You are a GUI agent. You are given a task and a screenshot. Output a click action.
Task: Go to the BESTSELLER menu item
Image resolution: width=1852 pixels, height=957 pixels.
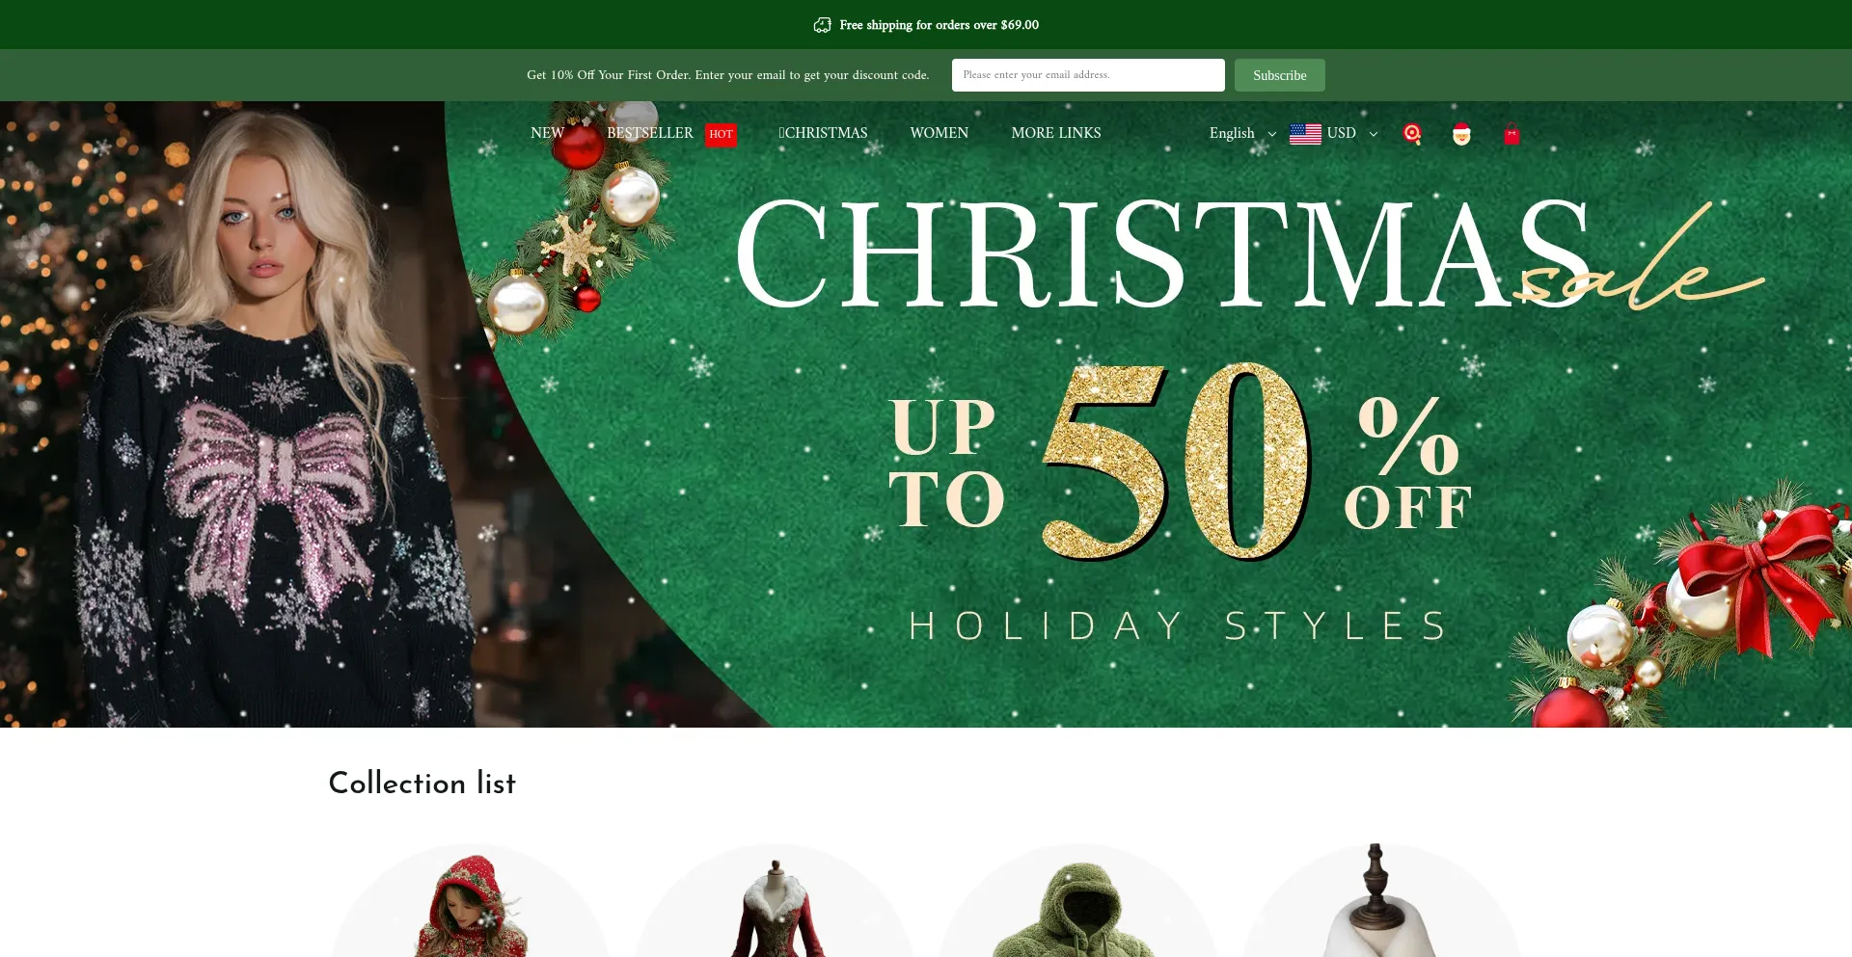650,133
